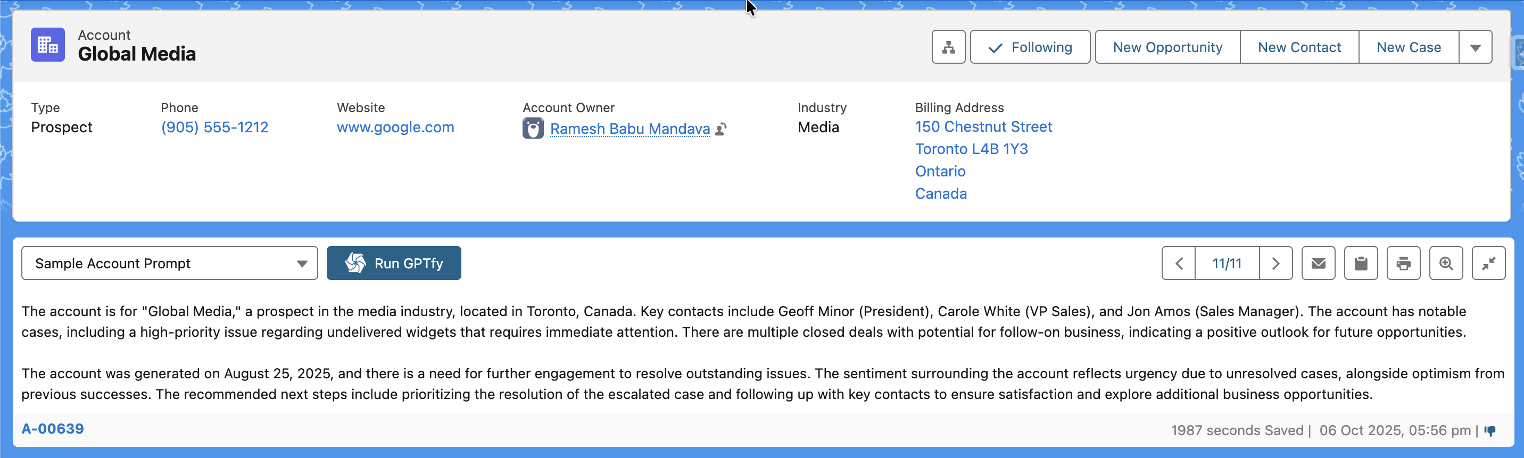Click Run GPTfy button
Image resolution: width=1524 pixels, height=458 pixels.
394,264
